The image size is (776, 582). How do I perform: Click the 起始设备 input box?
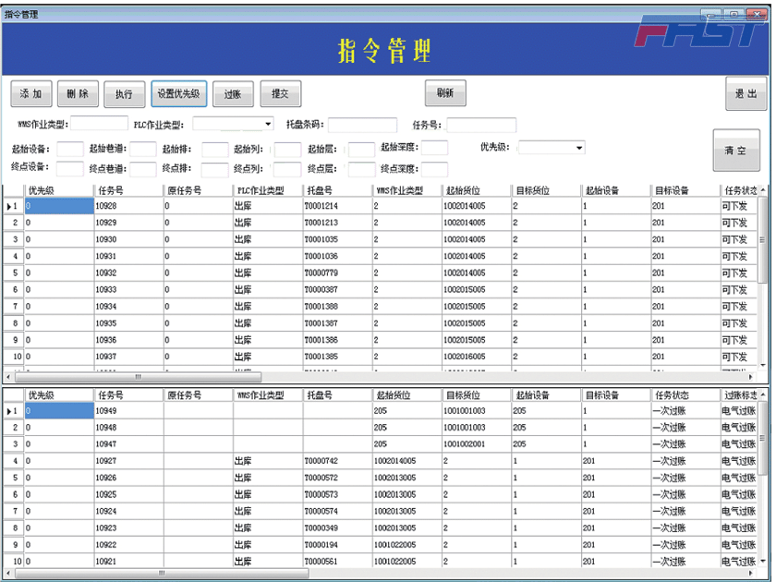[x=70, y=148]
